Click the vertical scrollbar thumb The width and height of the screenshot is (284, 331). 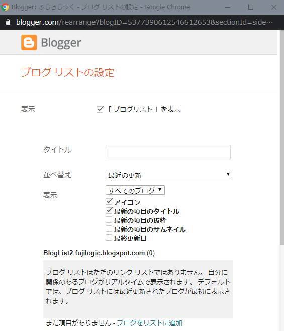281,138
